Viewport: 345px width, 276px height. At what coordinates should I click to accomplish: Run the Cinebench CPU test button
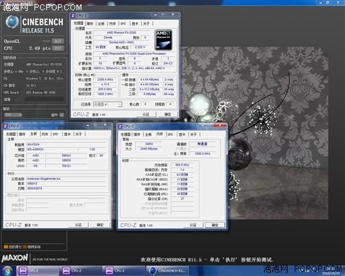(58, 48)
